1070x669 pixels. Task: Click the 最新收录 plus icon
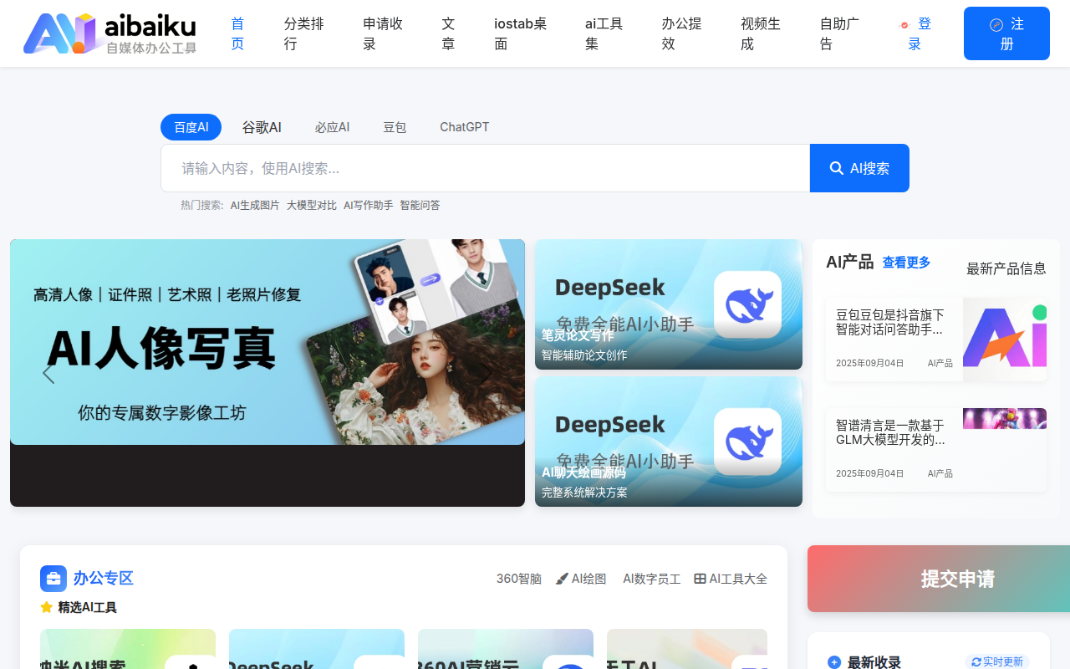pos(833,661)
